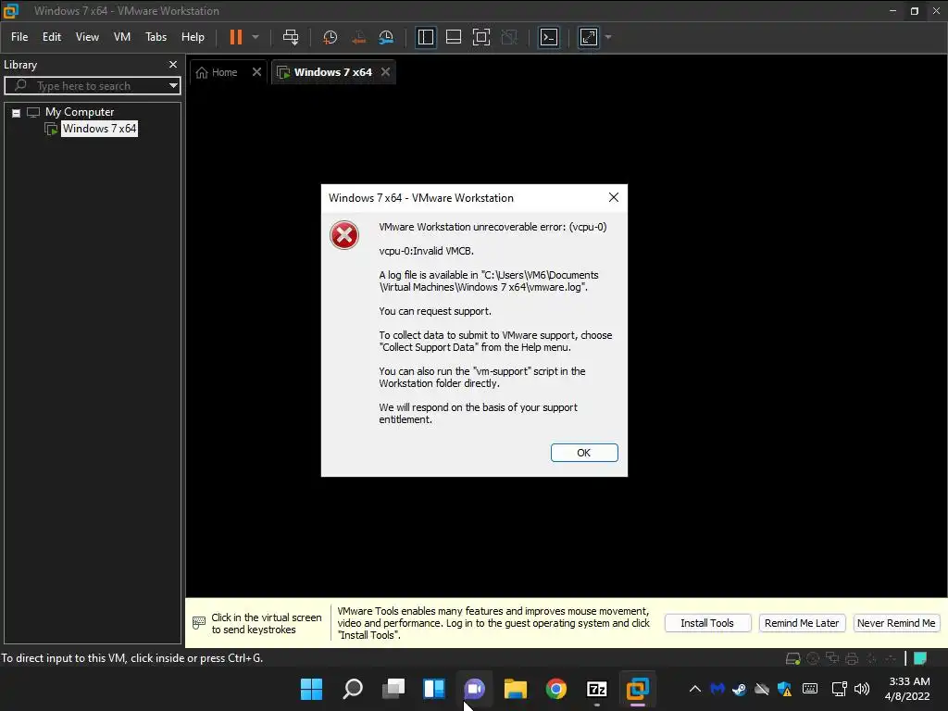Close the Windows 7 x64 tab
948x711 pixels.
pyautogui.click(x=385, y=72)
